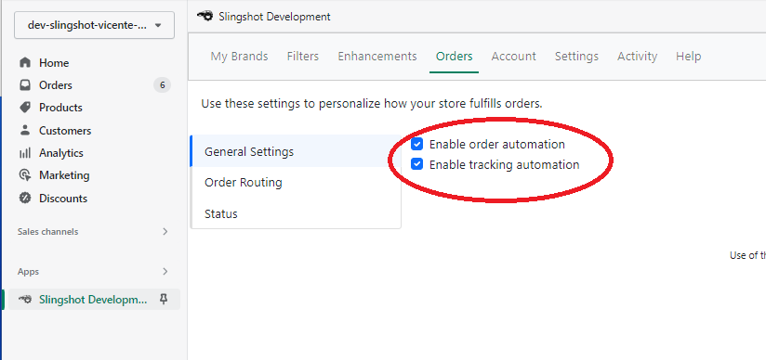Expand the Apps section chevron
The image size is (766, 360).
click(165, 271)
